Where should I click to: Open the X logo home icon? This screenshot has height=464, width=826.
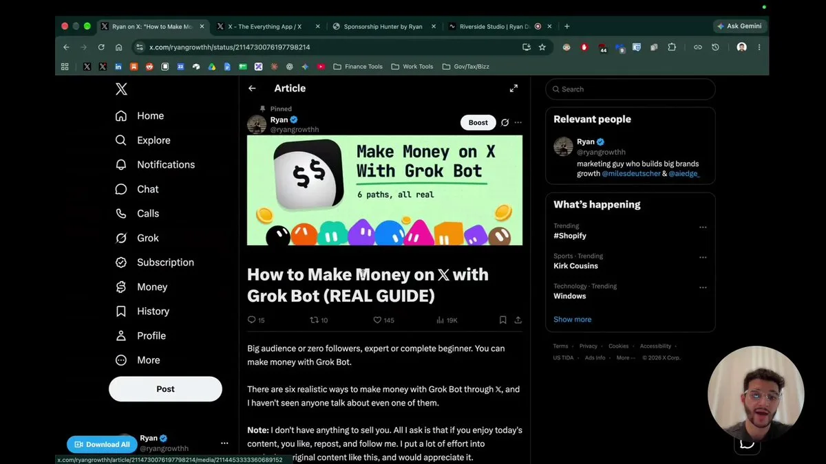[121, 89]
